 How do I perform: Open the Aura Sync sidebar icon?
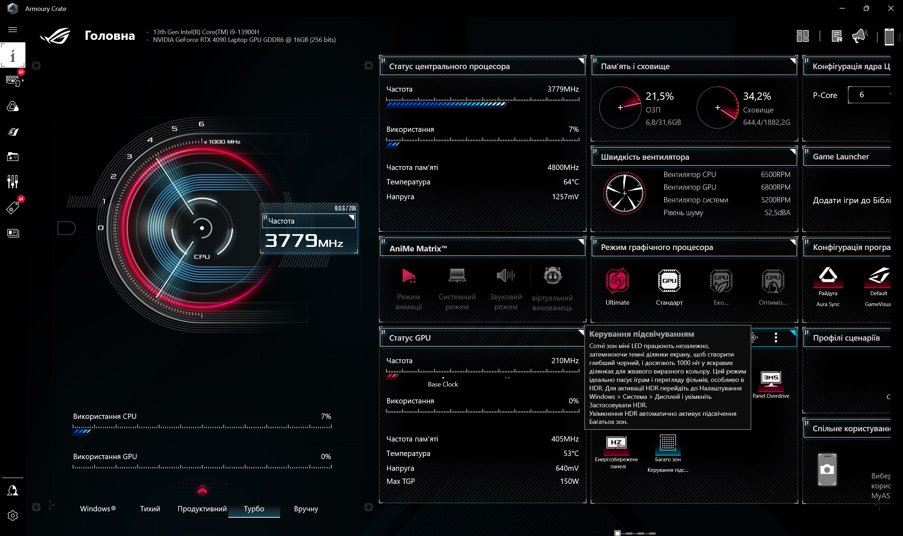click(13, 106)
